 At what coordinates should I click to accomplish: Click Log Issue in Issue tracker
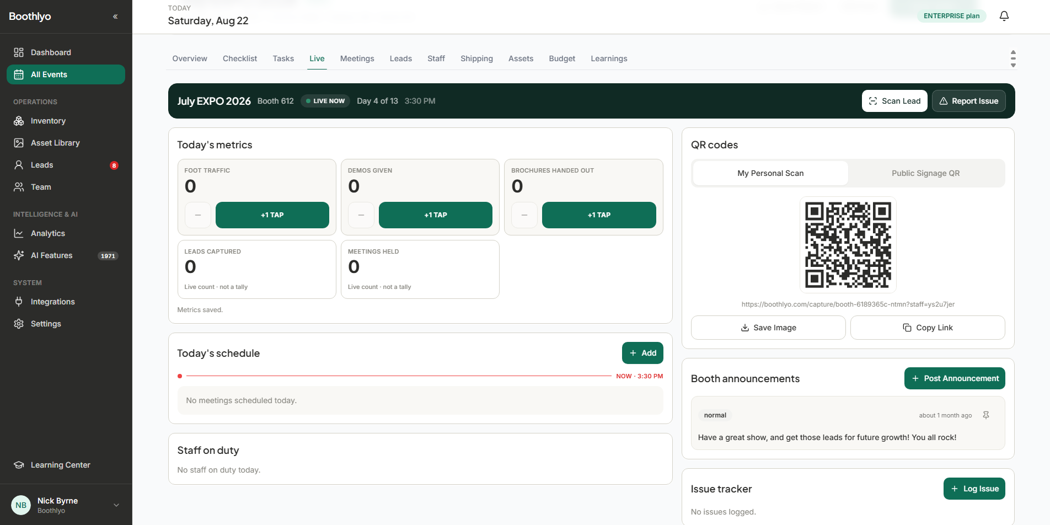tap(974, 489)
